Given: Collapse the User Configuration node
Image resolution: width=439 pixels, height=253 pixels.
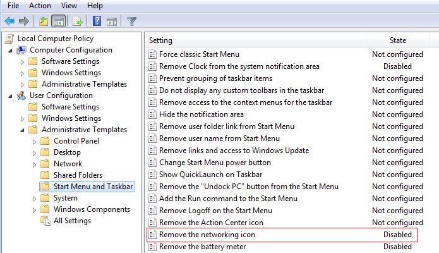Looking at the screenshot, I should 11,96.
